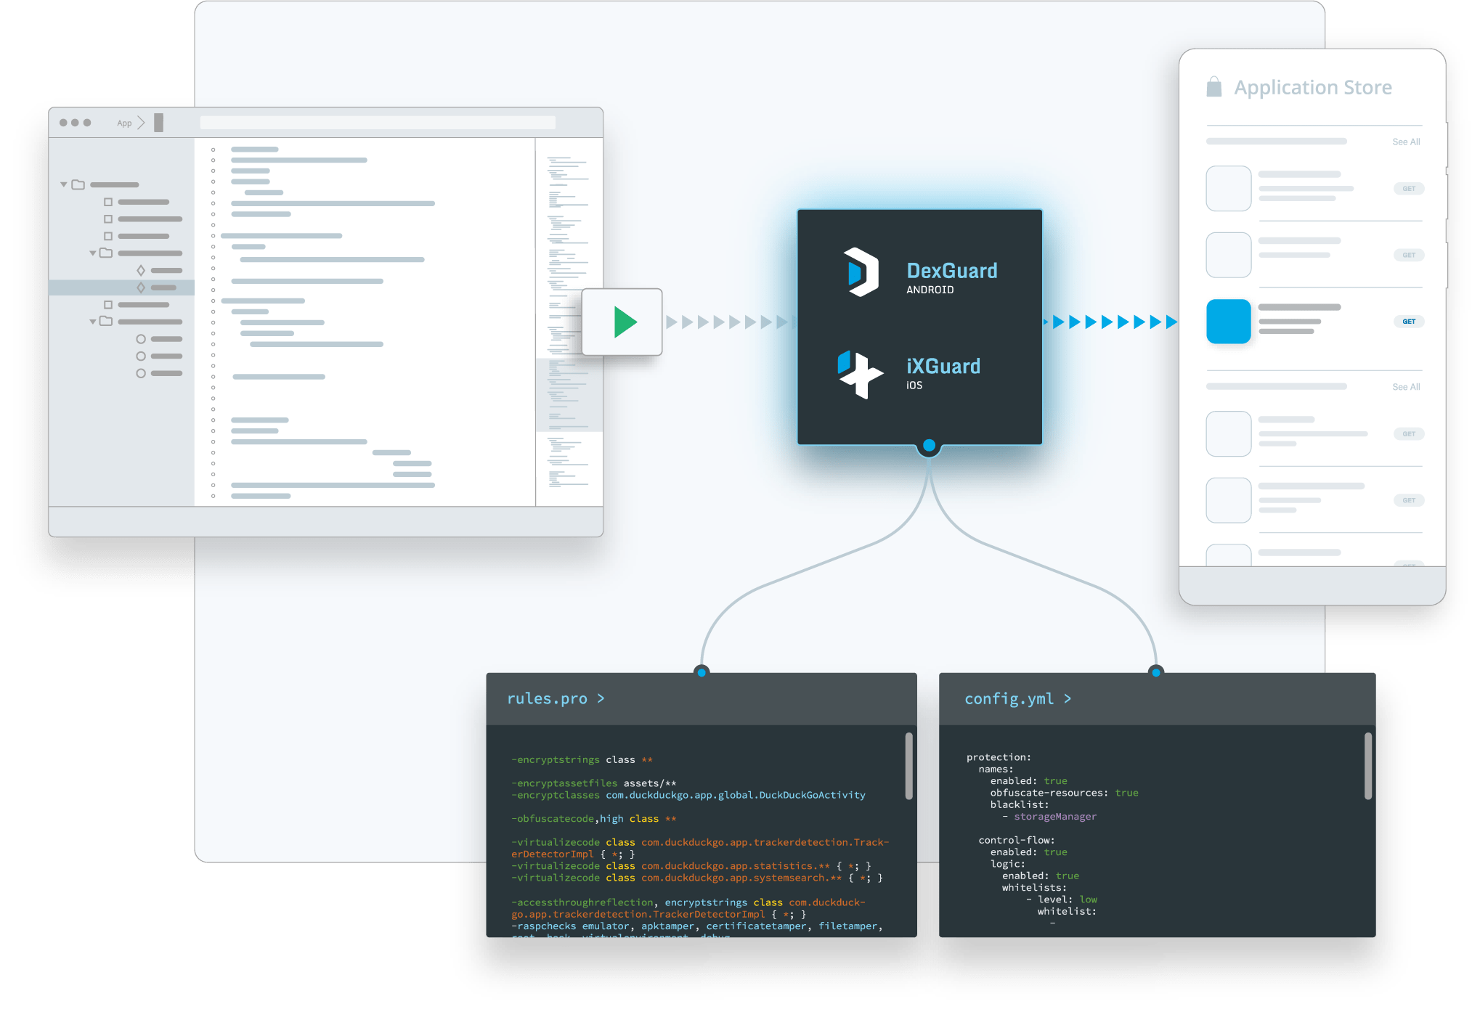Click the code minimap in the IDE

(x=569, y=322)
